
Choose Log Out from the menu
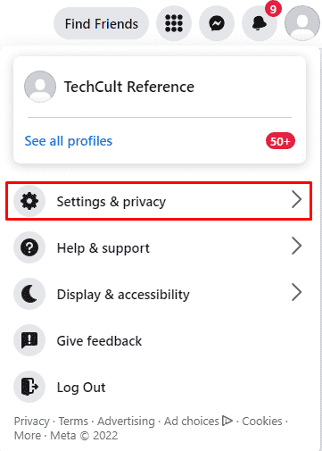[x=159, y=387]
